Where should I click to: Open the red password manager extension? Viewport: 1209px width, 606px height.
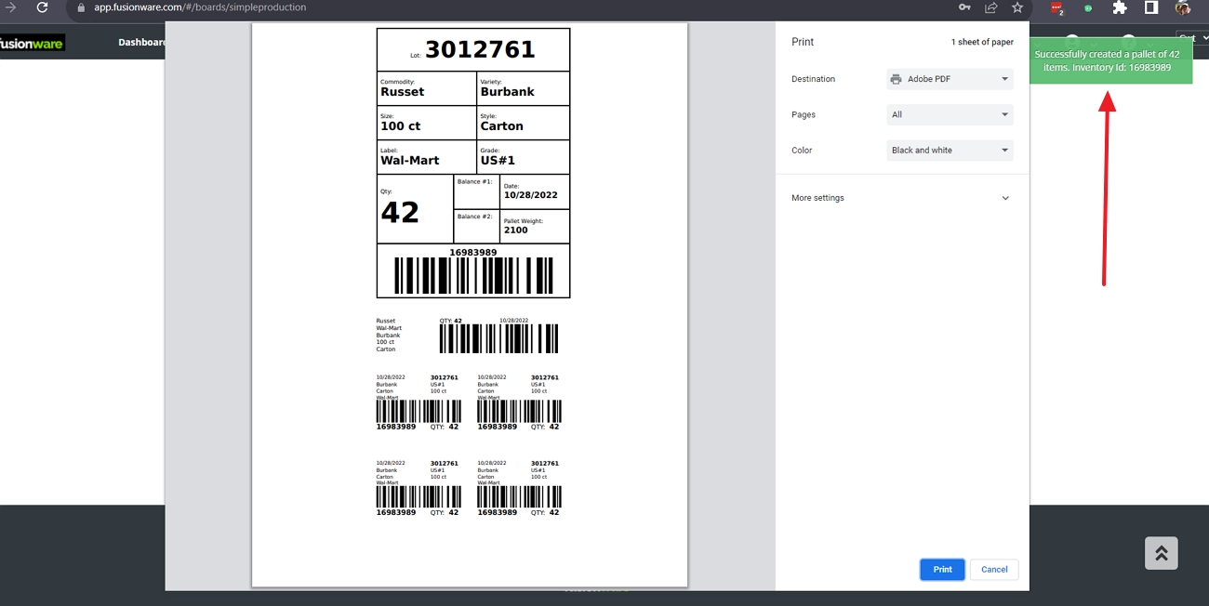[x=1057, y=7]
